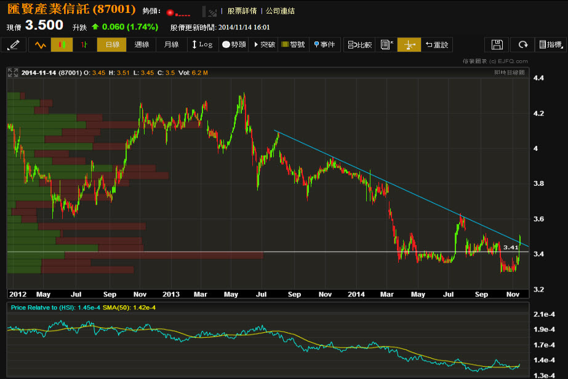Open the 公司連結 company link
The height and width of the screenshot is (379, 568).
coord(280,11)
